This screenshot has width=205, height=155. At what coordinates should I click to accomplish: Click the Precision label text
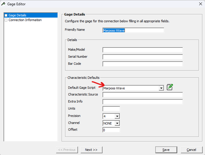[x=74, y=116]
